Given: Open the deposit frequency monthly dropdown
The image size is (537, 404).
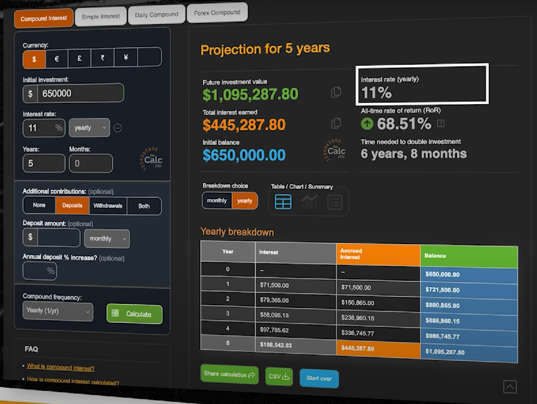Looking at the screenshot, I should [x=107, y=239].
